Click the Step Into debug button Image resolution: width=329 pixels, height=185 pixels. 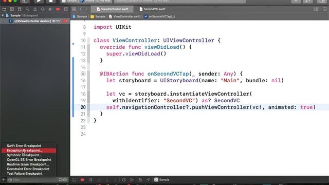[x=107, y=180]
